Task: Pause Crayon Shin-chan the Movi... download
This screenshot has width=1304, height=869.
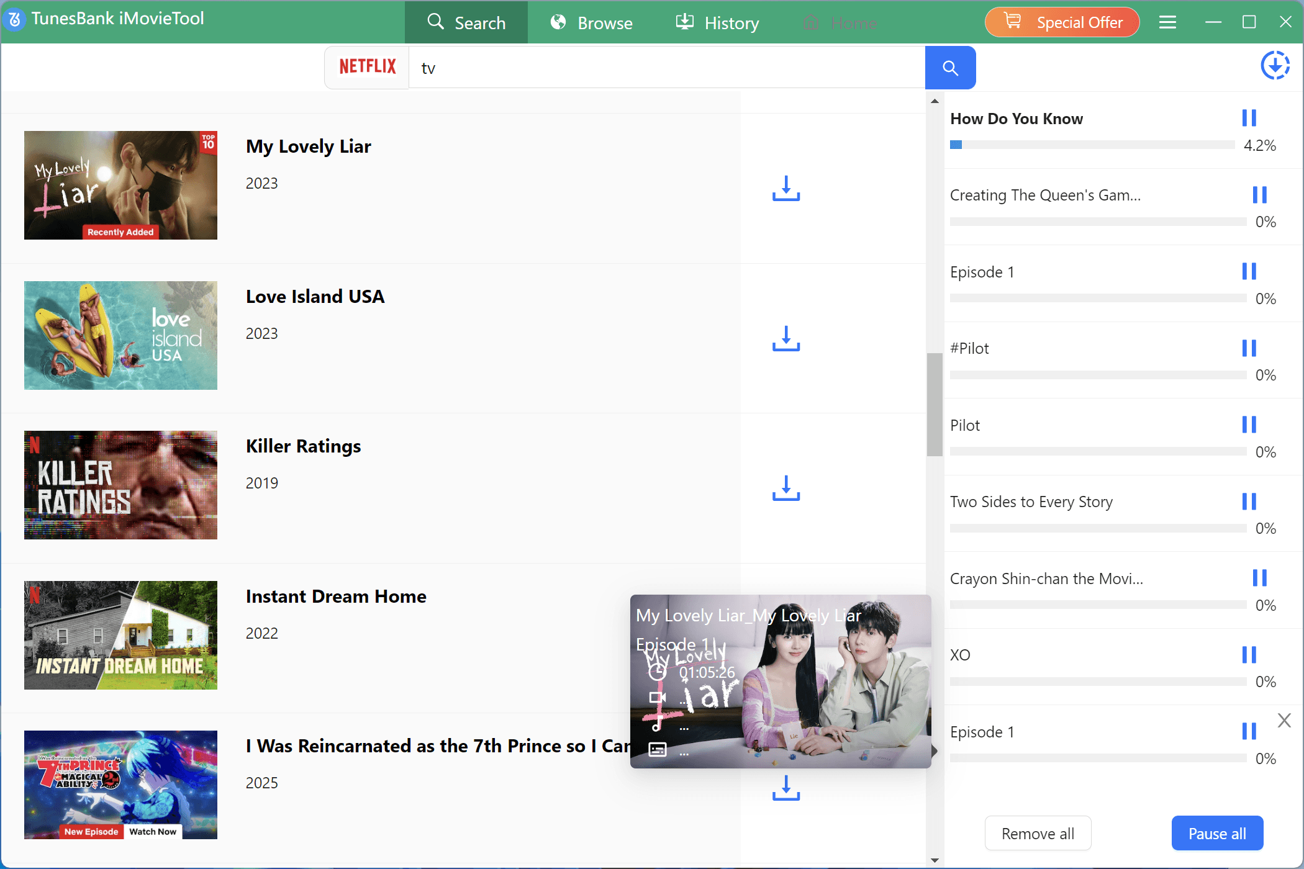Action: click(1259, 578)
